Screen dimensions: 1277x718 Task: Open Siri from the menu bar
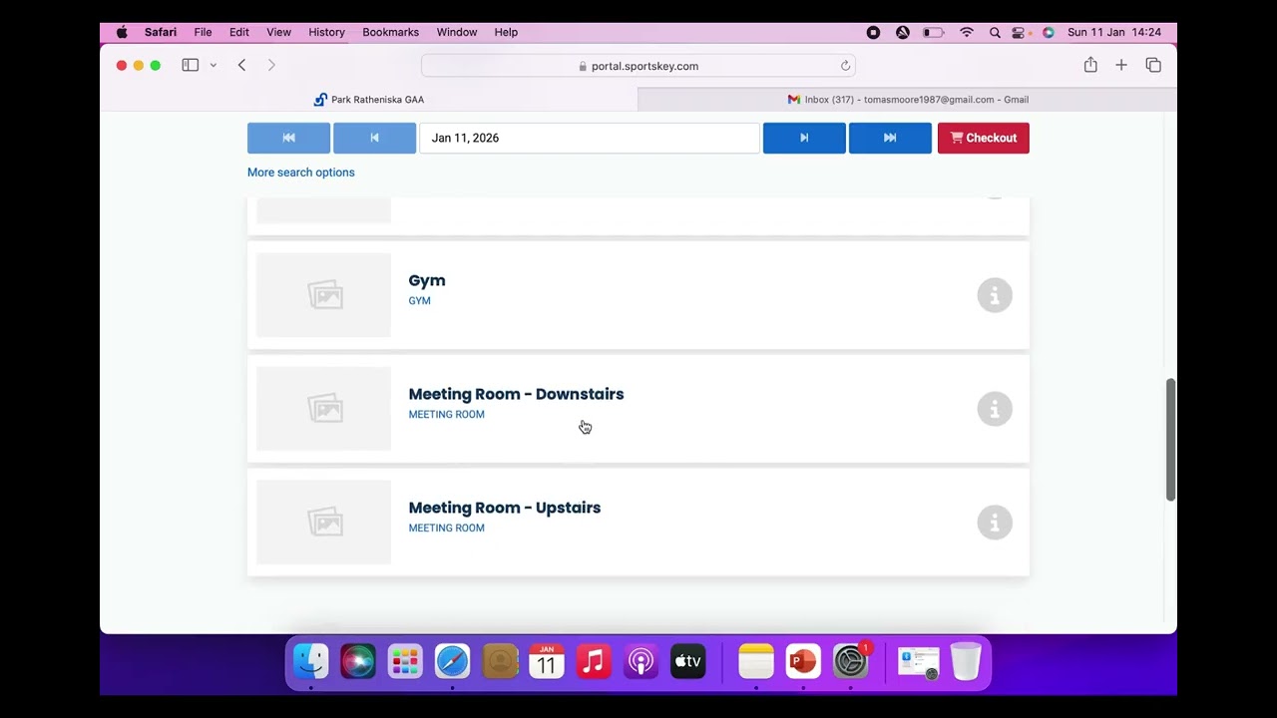pyautogui.click(x=1049, y=32)
